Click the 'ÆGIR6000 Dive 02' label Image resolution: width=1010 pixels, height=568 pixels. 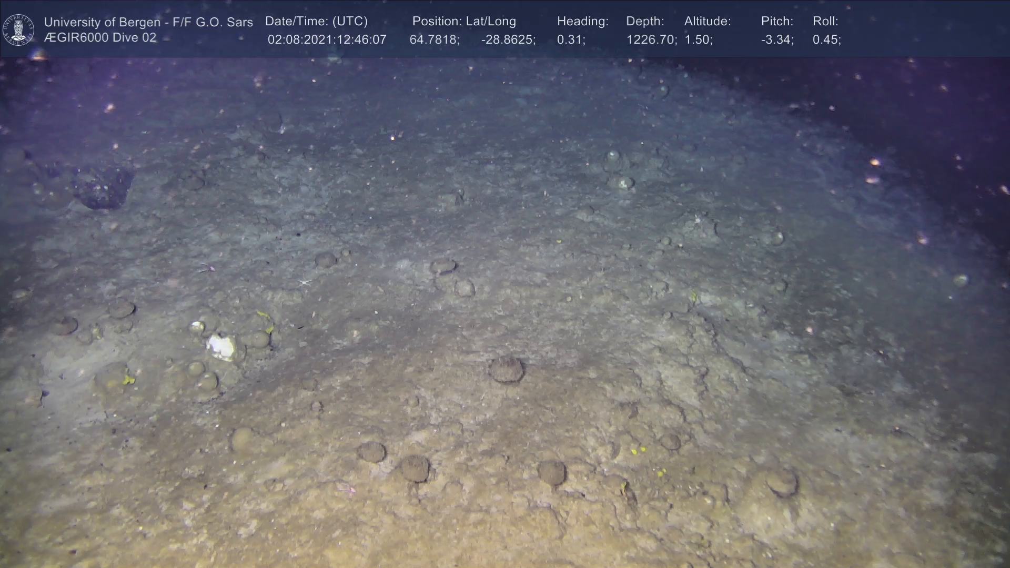pyautogui.click(x=100, y=38)
